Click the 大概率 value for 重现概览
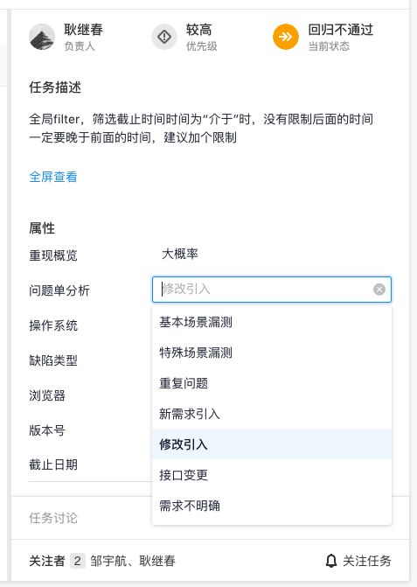The width and height of the screenshot is (417, 587). [x=180, y=254]
